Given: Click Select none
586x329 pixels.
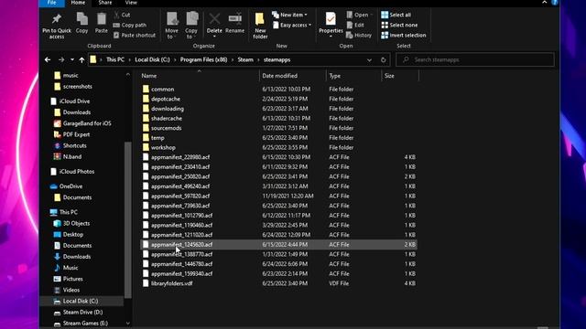Looking at the screenshot, I should 399,25.
